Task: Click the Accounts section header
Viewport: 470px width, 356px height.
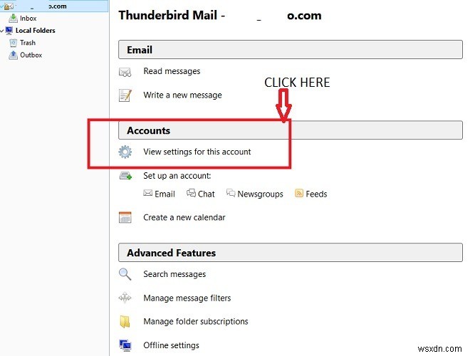Action: point(291,130)
